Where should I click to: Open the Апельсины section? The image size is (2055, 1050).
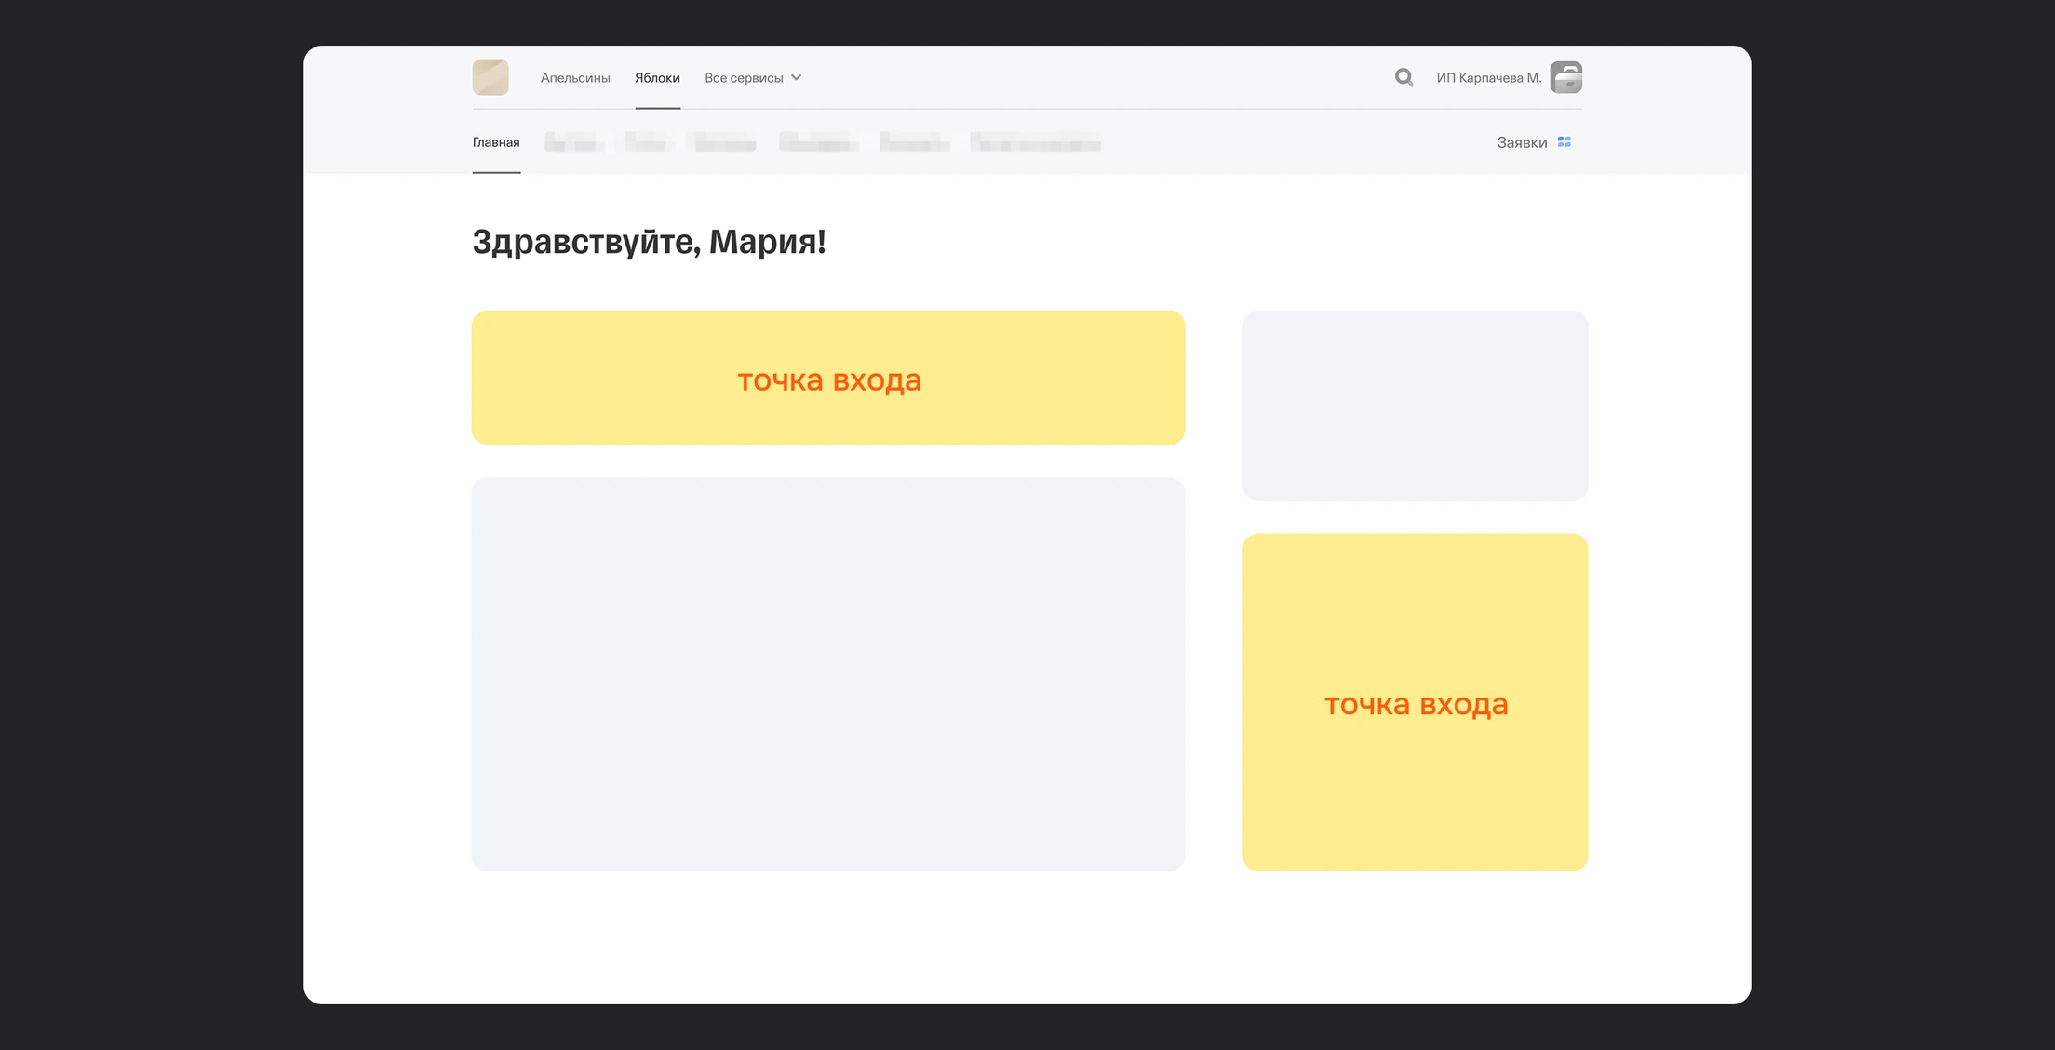click(x=575, y=78)
